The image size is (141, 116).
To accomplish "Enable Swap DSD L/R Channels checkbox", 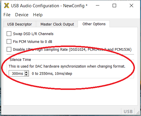I will [x=9, y=34].
